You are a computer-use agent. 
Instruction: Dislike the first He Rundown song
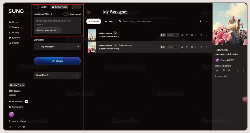click(x=187, y=35)
